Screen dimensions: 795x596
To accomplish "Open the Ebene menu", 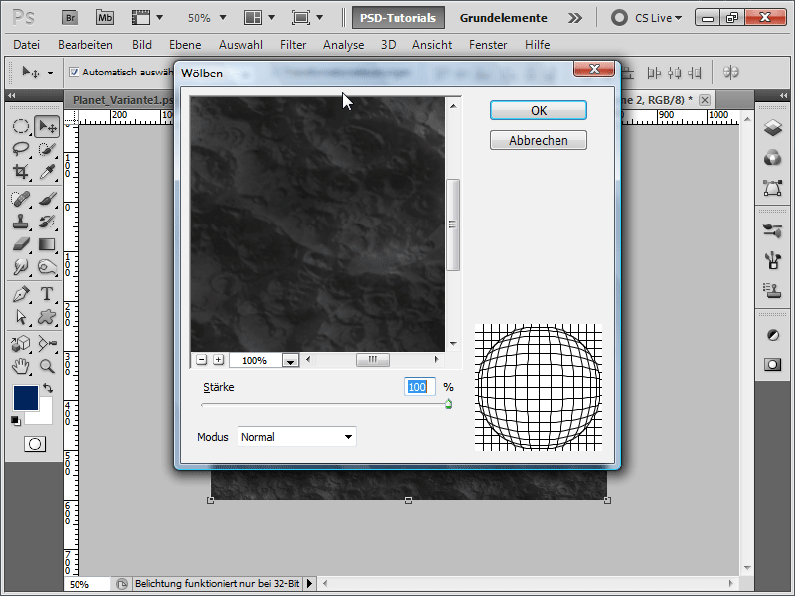I will 185,45.
